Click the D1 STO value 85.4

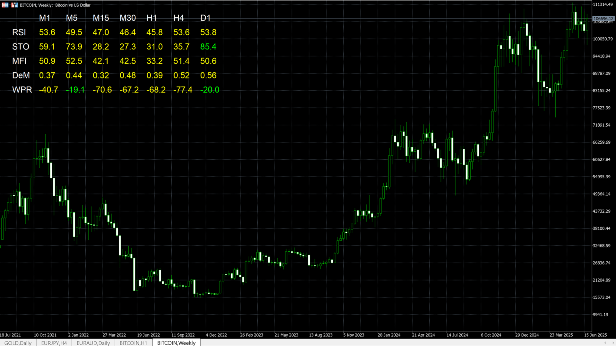point(208,47)
